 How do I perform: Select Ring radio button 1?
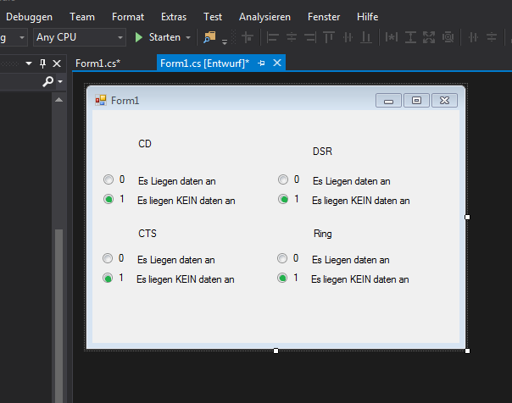(282, 278)
